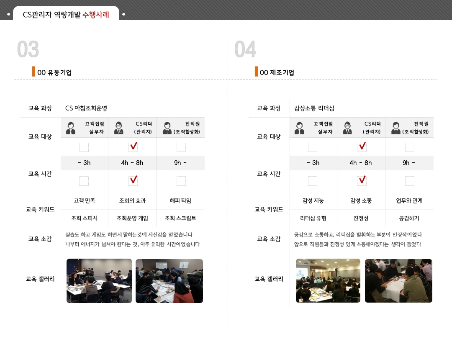Click the 전직원 group icon in section 04
This screenshot has height=339, width=452.
pyautogui.click(x=396, y=128)
